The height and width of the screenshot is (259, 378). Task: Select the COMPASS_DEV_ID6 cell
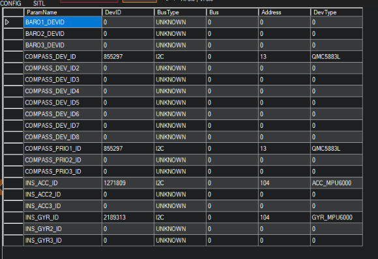point(63,114)
